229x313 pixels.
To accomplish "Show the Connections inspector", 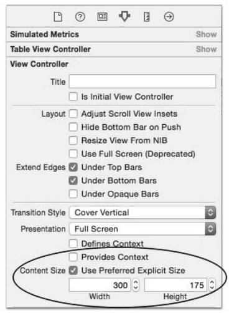I will (x=169, y=17).
